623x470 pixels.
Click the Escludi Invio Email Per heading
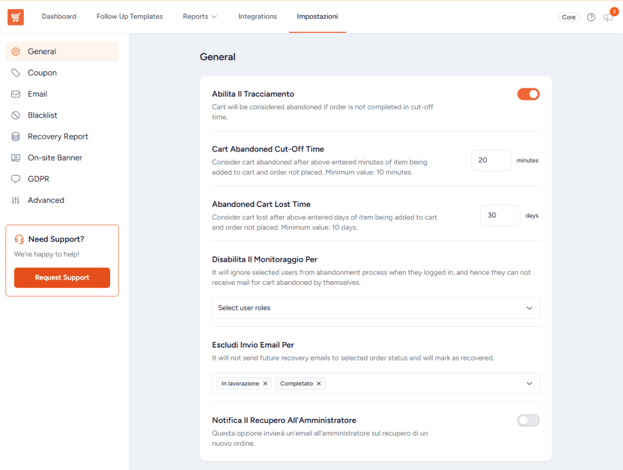(x=252, y=345)
